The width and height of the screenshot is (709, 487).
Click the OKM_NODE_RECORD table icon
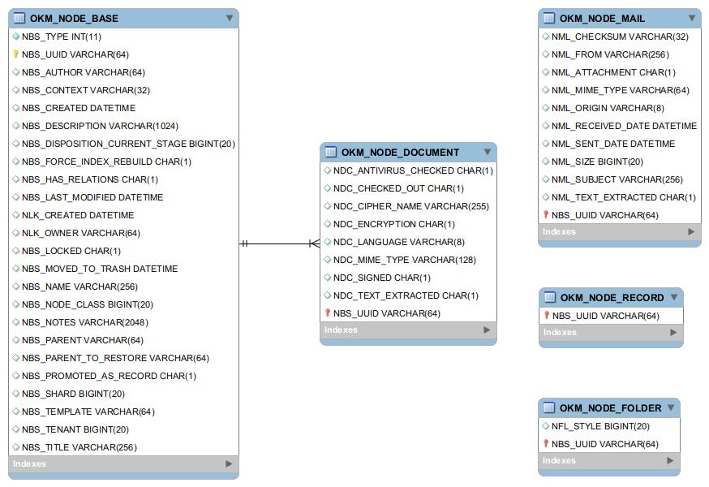(550, 297)
